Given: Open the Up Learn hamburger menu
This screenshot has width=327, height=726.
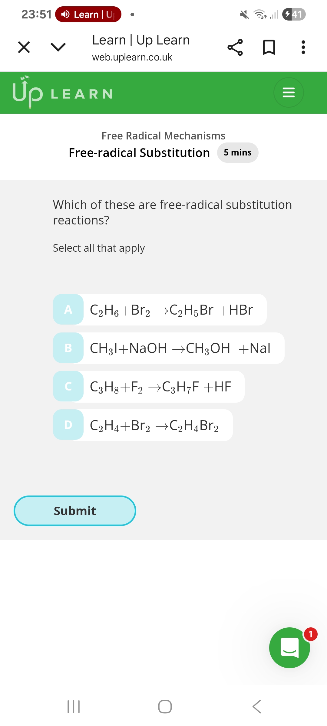Looking at the screenshot, I should [x=288, y=92].
